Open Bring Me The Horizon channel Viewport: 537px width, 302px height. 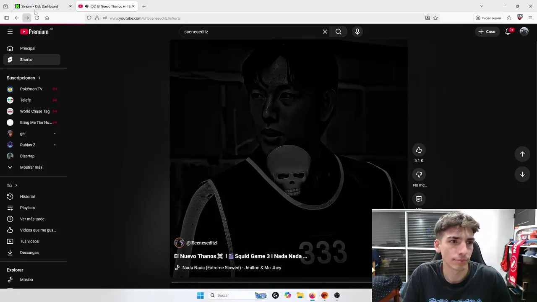pyautogui.click(x=32, y=122)
